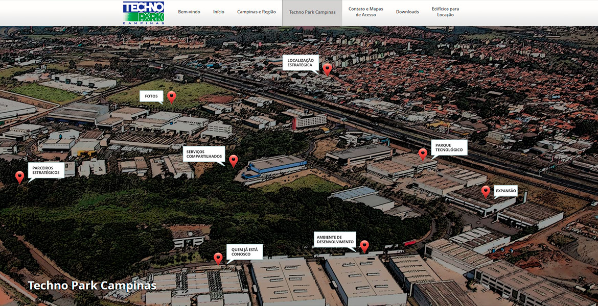Open the Quem Já Está Conosco label
The height and width of the screenshot is (306, 598).
click(x=245, y=252)
